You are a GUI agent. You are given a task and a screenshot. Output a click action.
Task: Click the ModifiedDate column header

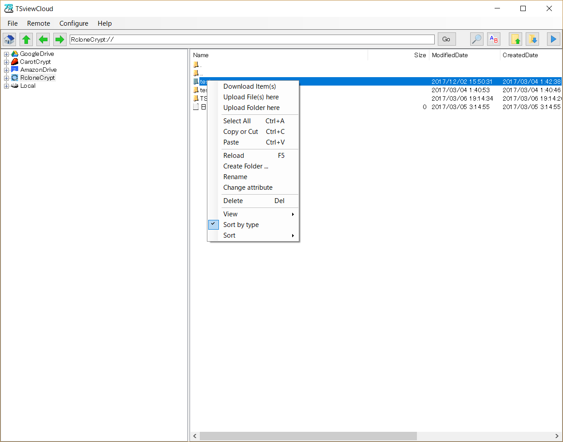coord(450,55)
